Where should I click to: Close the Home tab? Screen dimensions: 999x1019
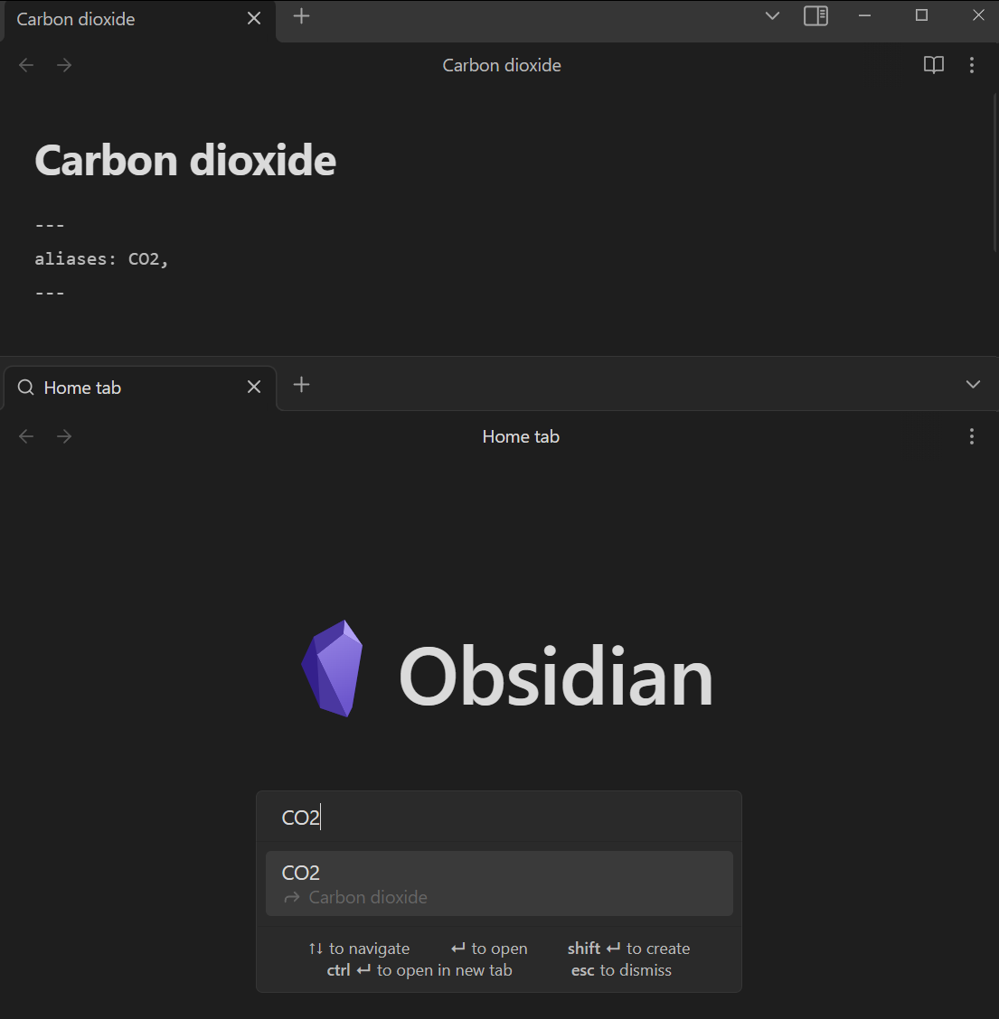pyautogui.click(x=254, y=388)
